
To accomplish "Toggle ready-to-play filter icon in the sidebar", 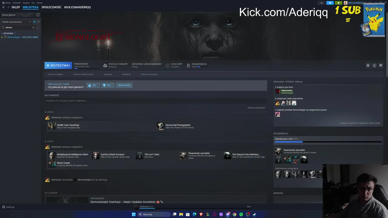I will pyautogui.click(x=38, y=22).
